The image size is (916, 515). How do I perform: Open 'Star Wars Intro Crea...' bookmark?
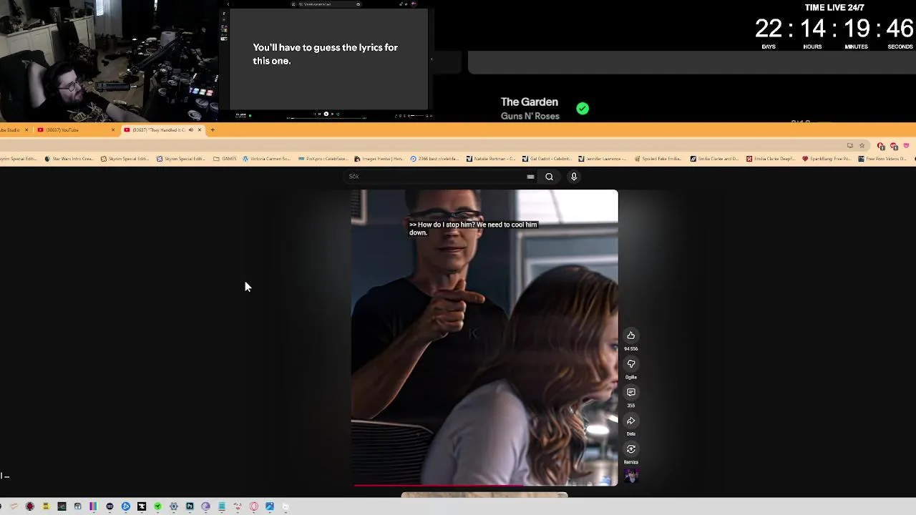(69, 159)
